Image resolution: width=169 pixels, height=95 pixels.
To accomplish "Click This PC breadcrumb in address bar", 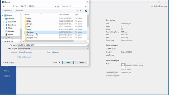I will 23,6.
